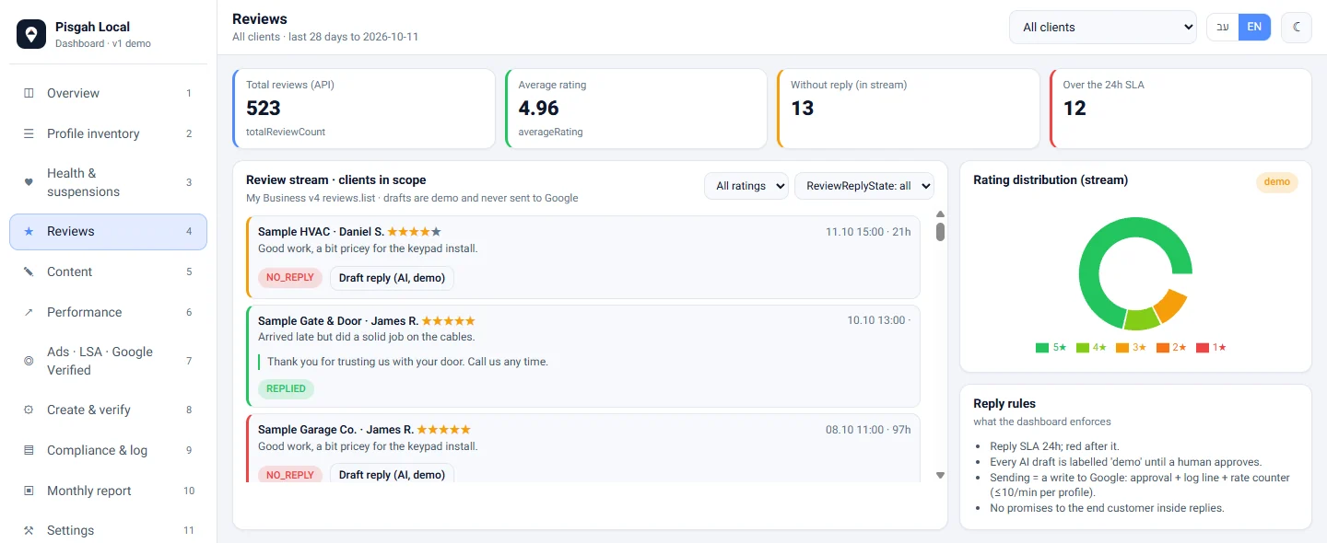Click Draft reply for Sample Garage Co. review
The image size is (1327, 543).
point(392,475)
